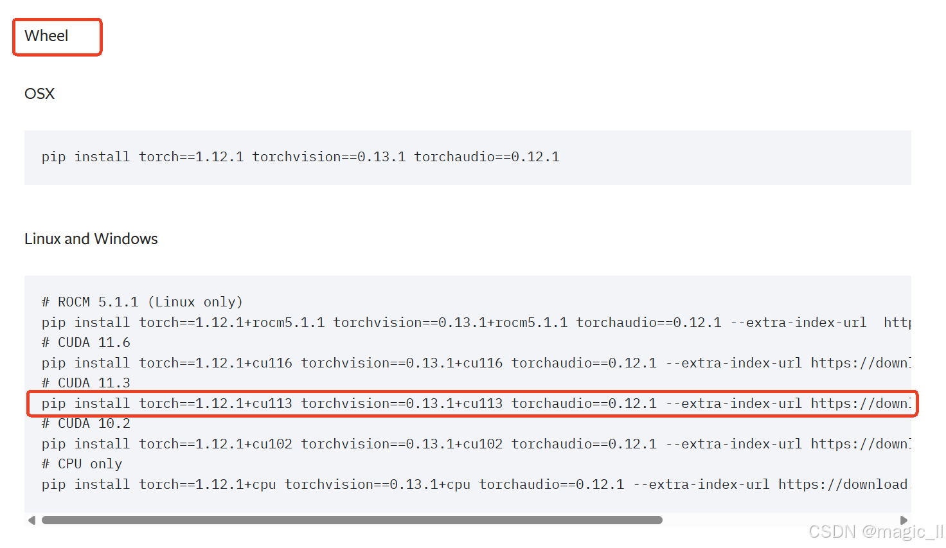Click the cpu pip install line
Viewport: 946px width, 548px height.
[476, 484]
